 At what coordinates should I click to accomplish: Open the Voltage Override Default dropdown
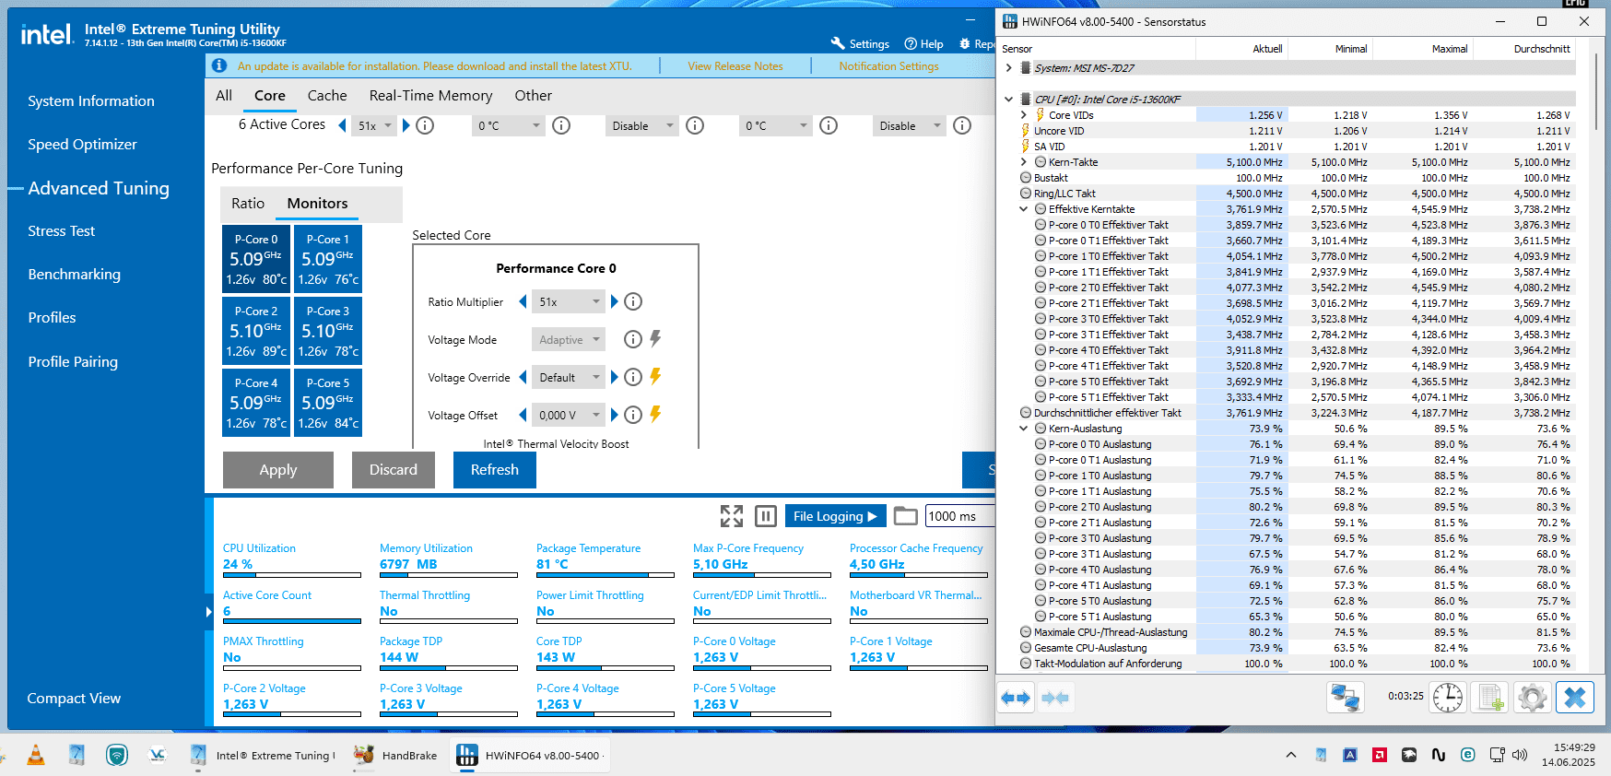(569, 377)
